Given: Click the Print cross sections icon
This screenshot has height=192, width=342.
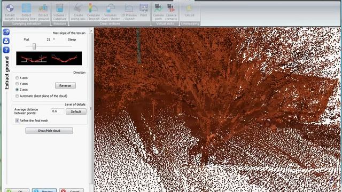Looking at the screenshot, I should click(x=144, y=11).
